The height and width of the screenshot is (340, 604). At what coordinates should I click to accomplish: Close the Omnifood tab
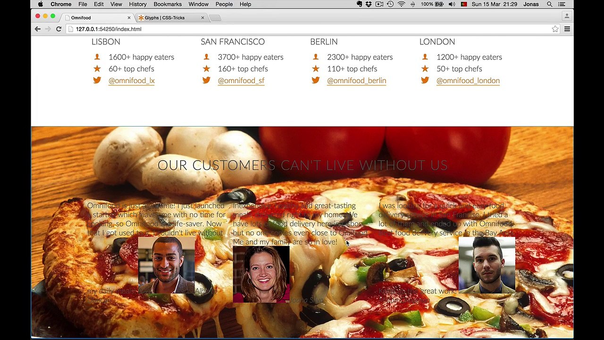(x=129, y=18)
